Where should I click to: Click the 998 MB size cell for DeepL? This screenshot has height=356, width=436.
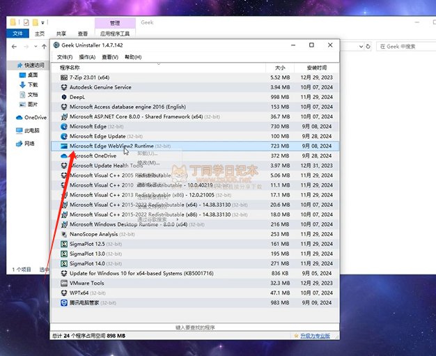[280, 97]
